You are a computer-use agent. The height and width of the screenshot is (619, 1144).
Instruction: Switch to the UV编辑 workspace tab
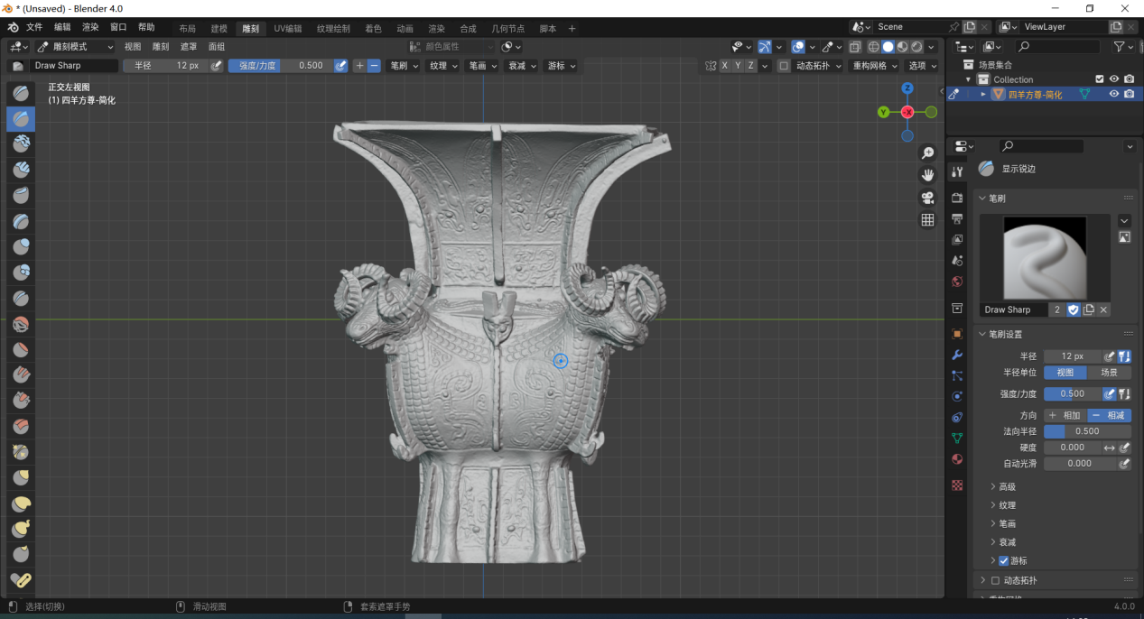[x=288, y=29]
